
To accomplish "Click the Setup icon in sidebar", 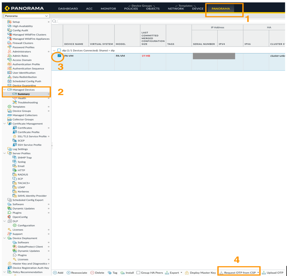I will pyautogui.click(x=9, y=22).
